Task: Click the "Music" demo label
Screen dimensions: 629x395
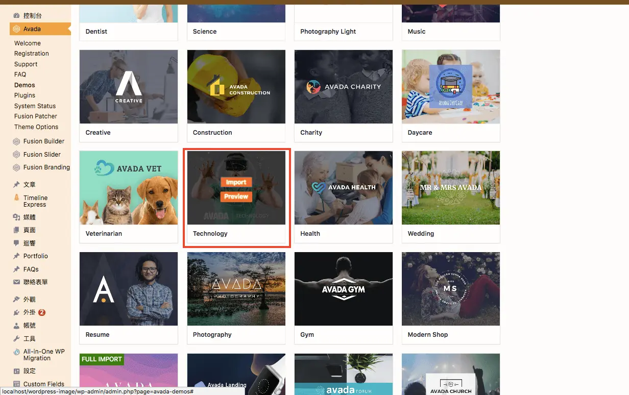Action: coord(417,32)
